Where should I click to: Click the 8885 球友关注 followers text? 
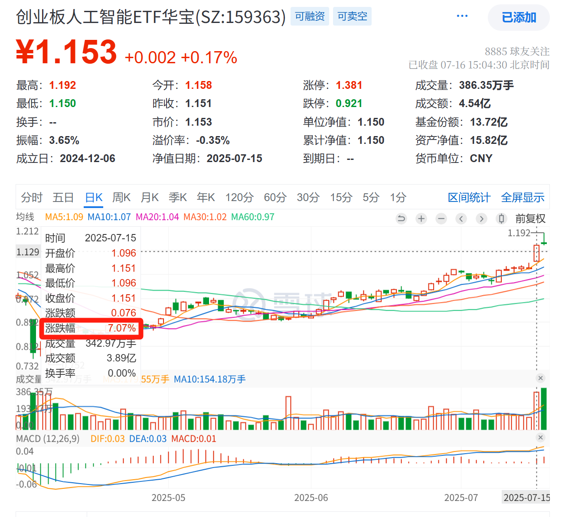click(517, 52)
